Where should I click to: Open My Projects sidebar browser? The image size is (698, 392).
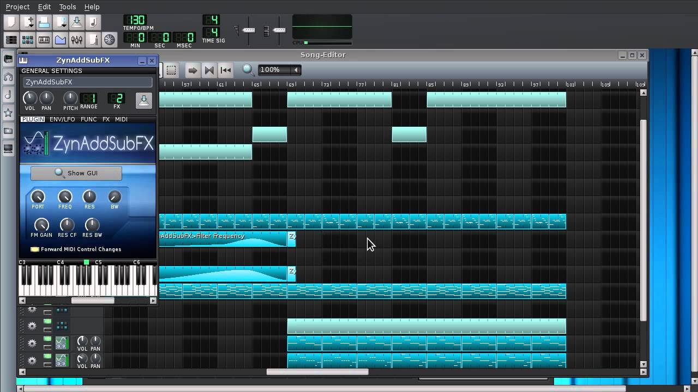[8, 77]
